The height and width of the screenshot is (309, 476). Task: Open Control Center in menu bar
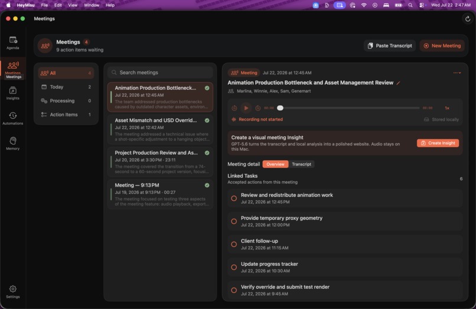422,5
